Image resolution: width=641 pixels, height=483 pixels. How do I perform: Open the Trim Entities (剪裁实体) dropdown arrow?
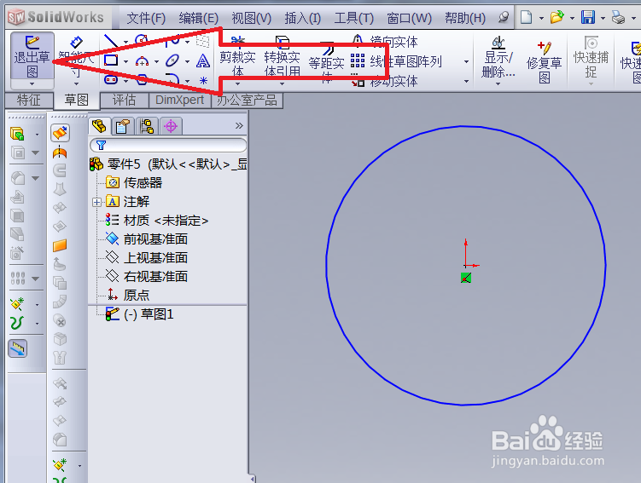click(237, 83)
